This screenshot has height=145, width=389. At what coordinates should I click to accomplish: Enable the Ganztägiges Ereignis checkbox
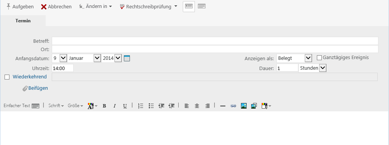click(320, 58)
